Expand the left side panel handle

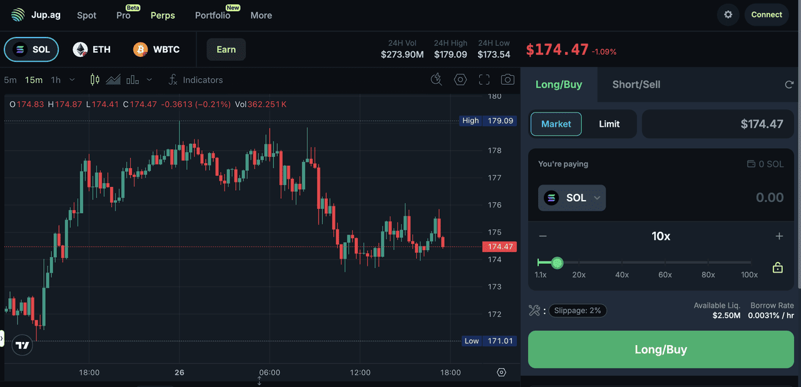pyautogui.click(x=2, y=338)
